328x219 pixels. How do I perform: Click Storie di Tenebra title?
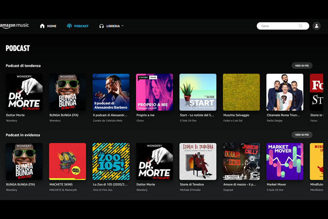tap(191, 184)
